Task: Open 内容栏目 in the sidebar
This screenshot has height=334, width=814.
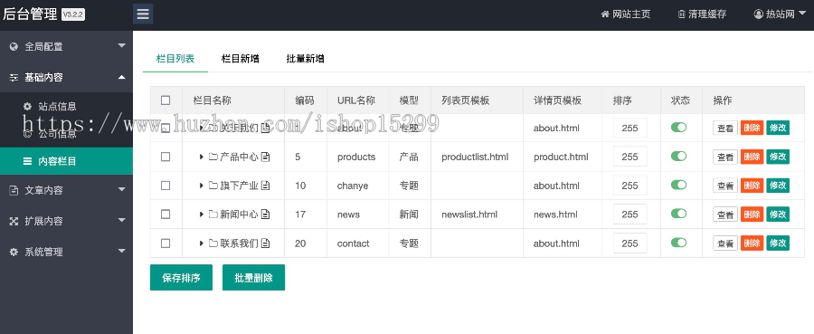Action: [66, 161]
